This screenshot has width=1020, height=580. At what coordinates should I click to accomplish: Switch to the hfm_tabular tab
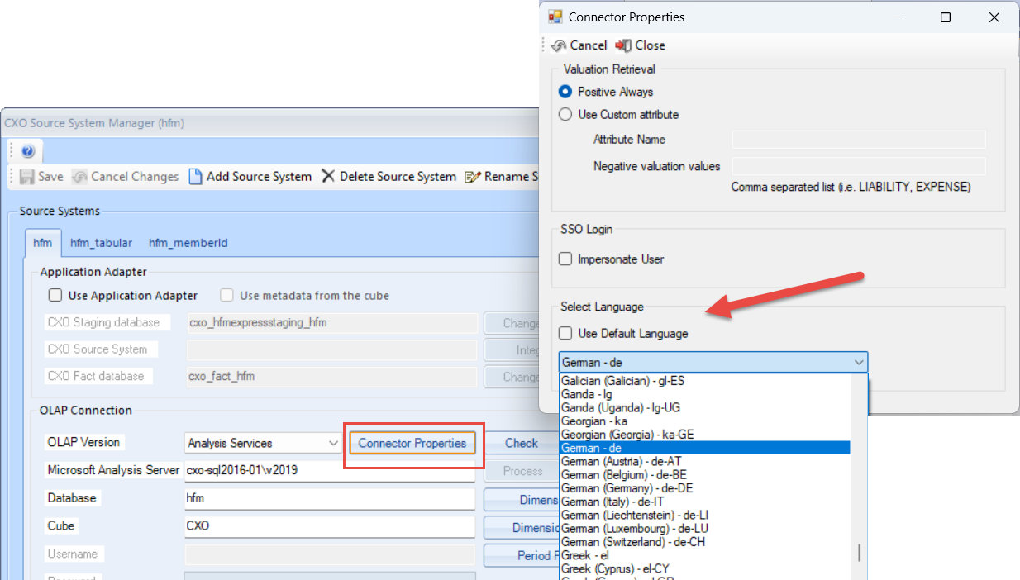click(101, 243)
